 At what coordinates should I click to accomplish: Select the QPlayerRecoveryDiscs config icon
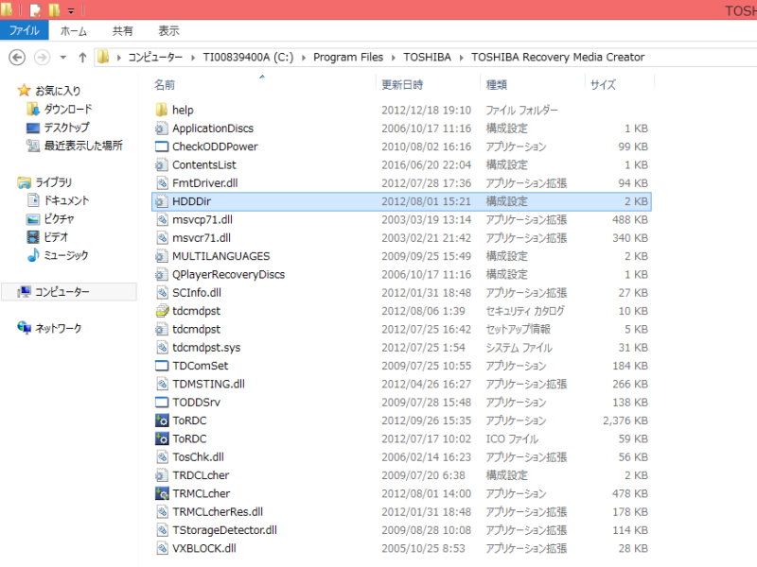[162, 275]
